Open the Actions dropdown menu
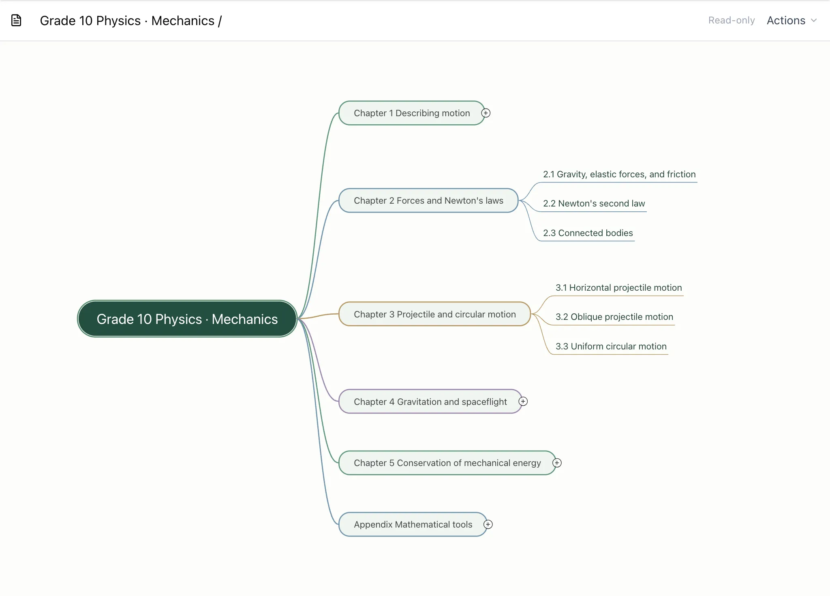The image size is (830, 596). [791, 20]
